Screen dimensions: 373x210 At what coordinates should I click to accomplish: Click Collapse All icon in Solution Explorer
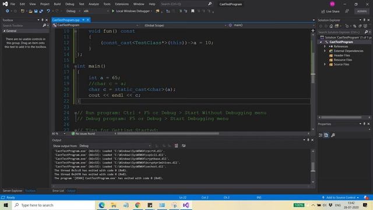360,26
